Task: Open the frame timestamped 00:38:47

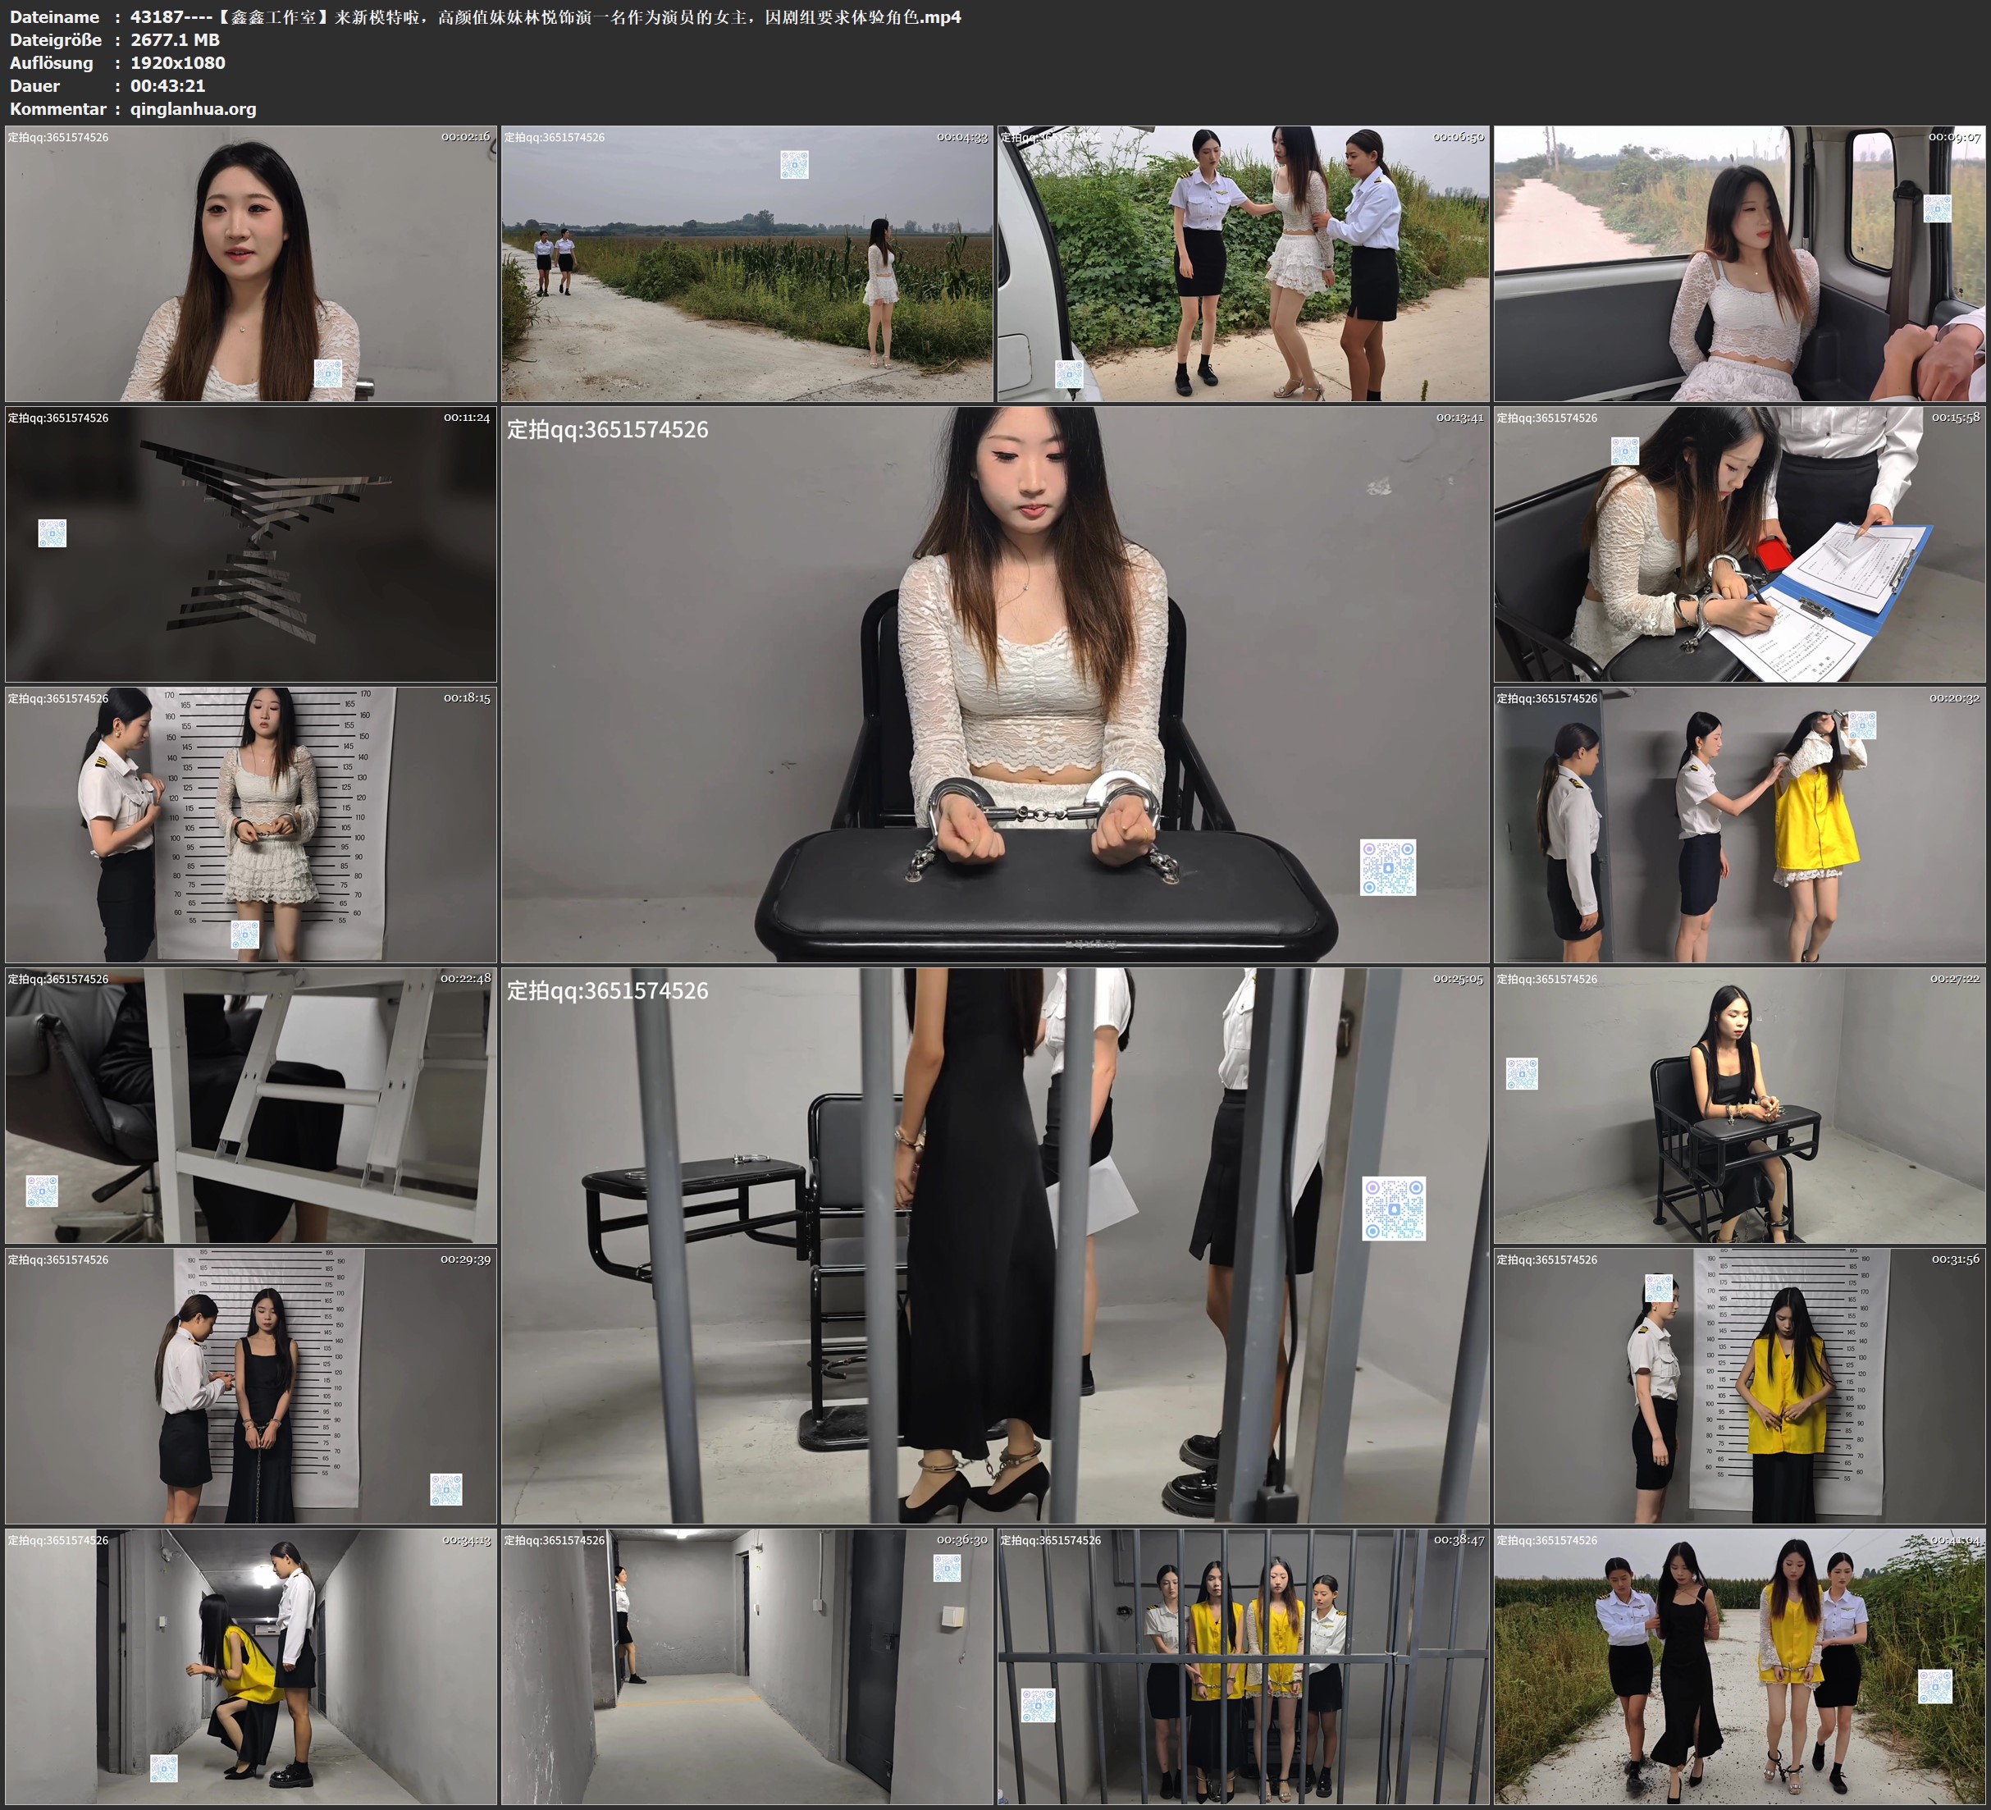Action: [1242, 1666]
